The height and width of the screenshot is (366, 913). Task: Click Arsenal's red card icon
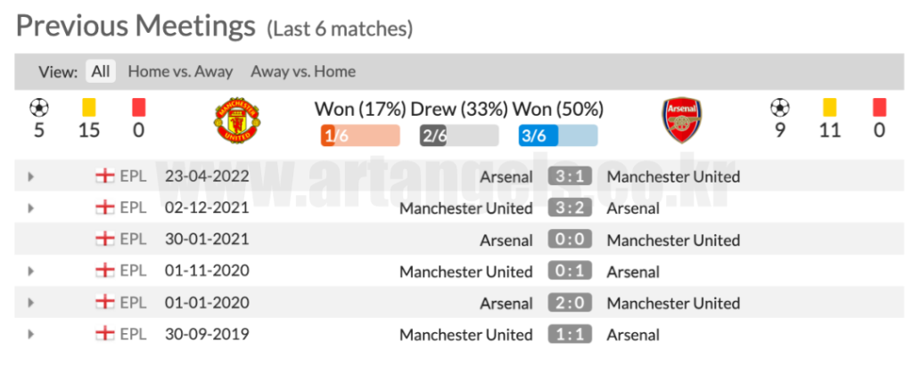[x=879, y=108]
